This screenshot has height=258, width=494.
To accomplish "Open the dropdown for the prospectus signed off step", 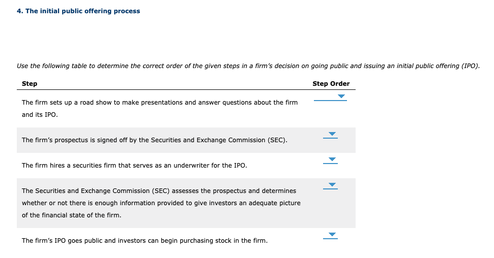I will click(332, 135).
